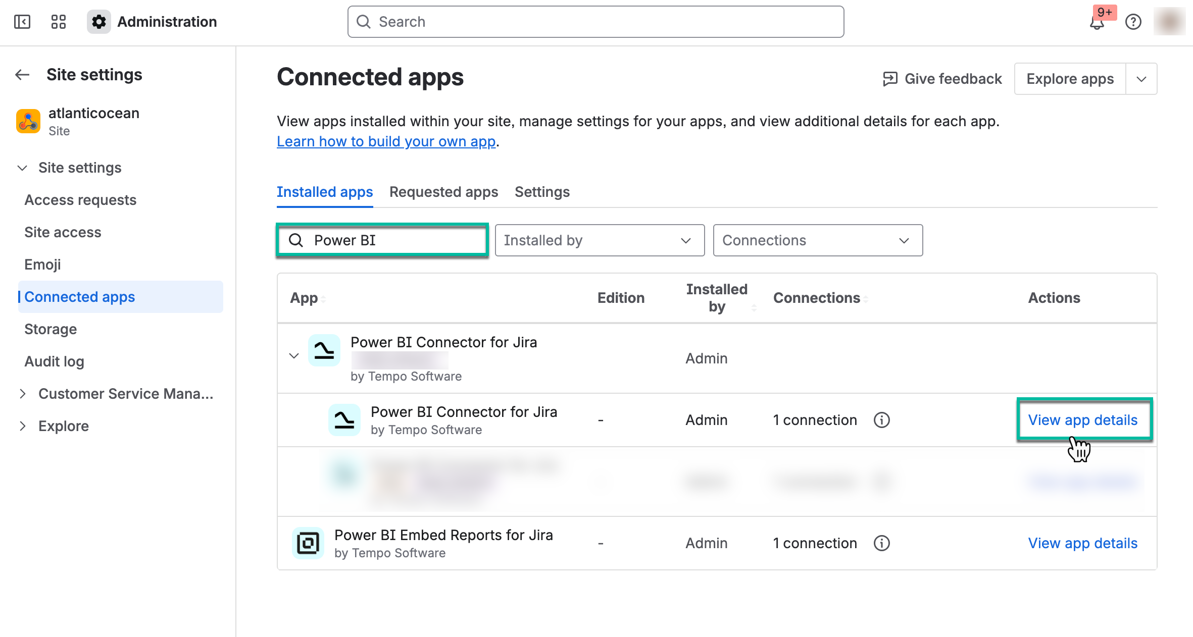The image size is (1193, 637).
Task: Click View app details for Power BI Connector
Action: tap(1084, 419)
